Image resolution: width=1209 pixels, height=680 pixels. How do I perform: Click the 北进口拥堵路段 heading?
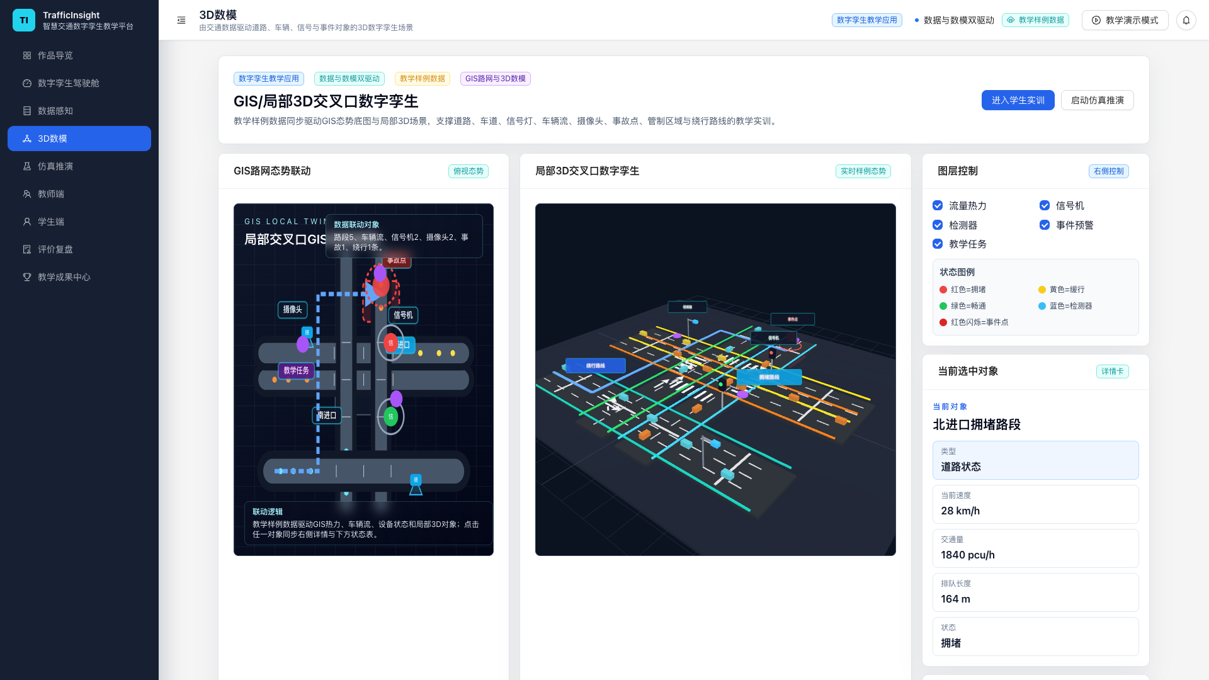pyautogui.click(x=977, y=424)
